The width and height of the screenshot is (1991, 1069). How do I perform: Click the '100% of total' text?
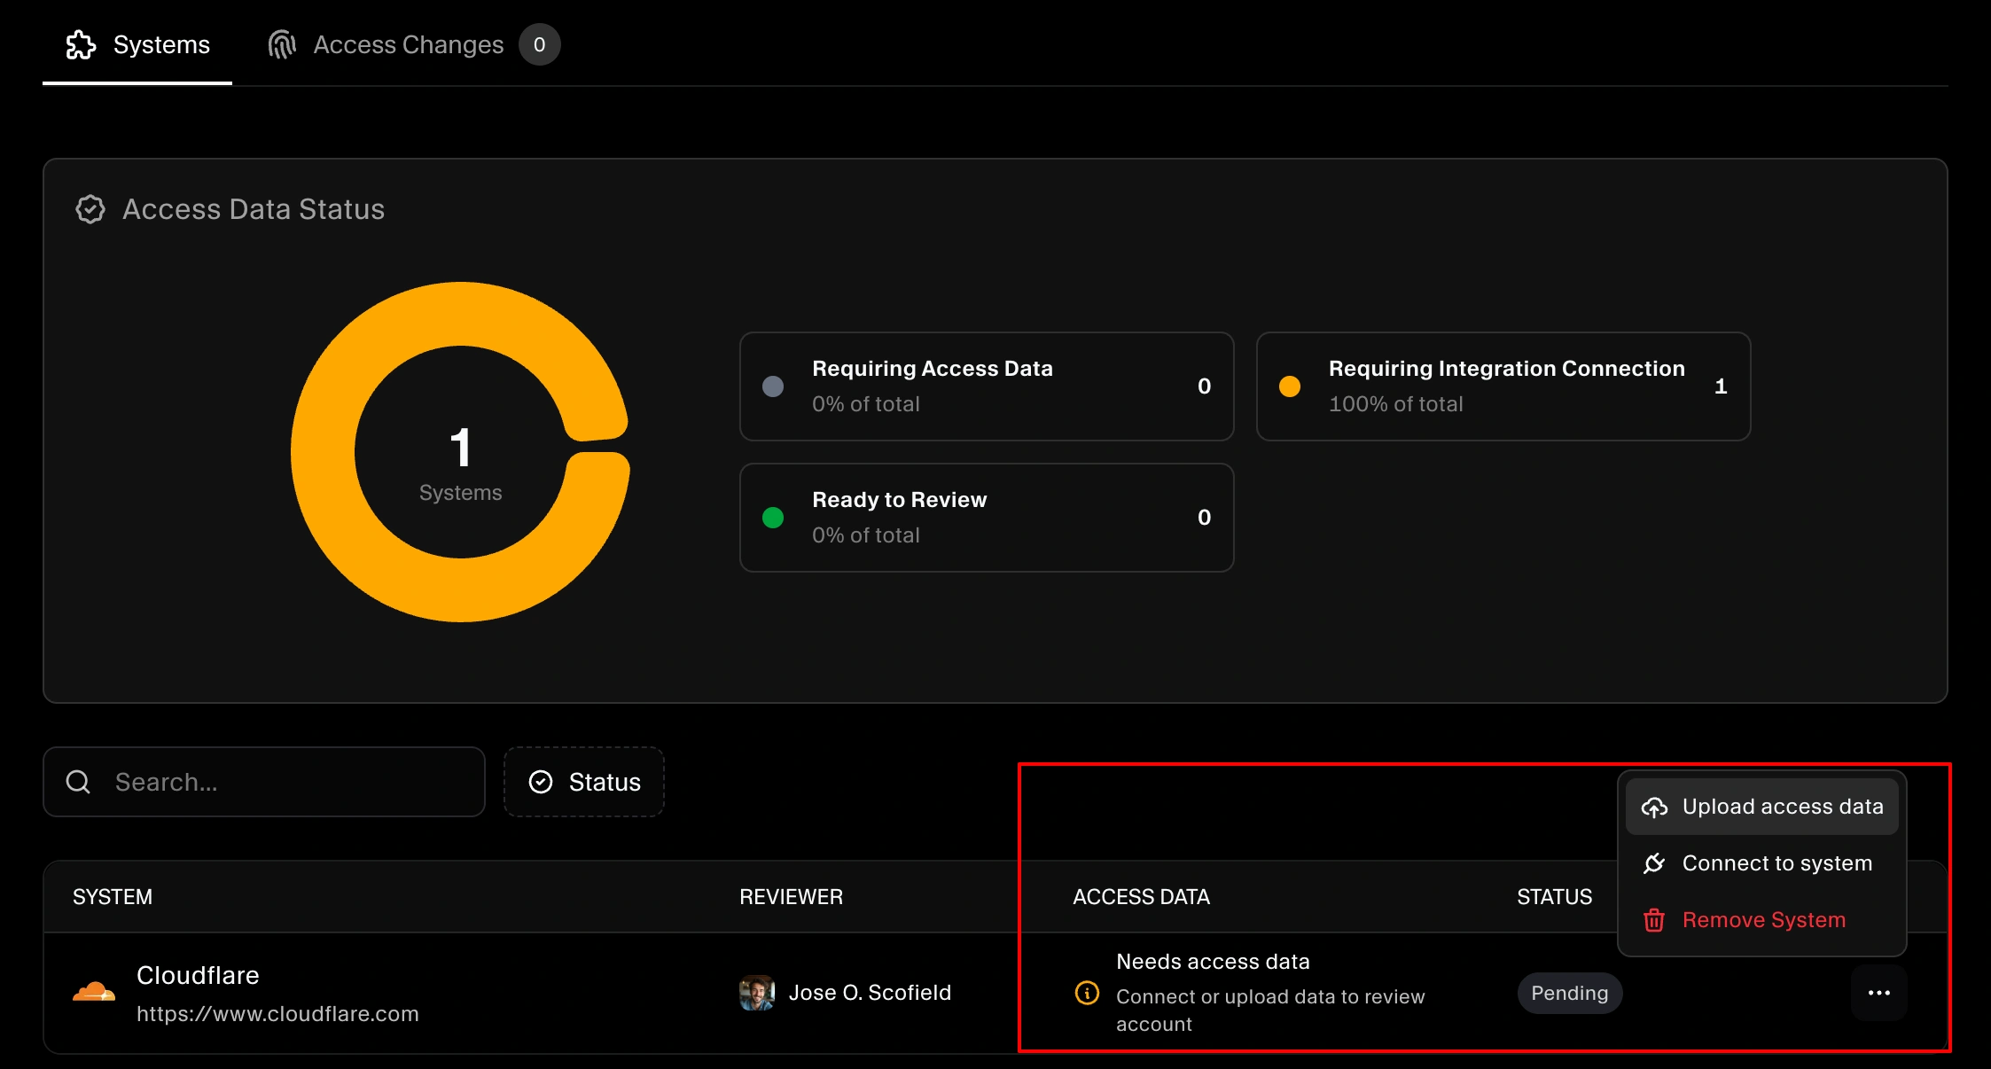(1395, 404)
